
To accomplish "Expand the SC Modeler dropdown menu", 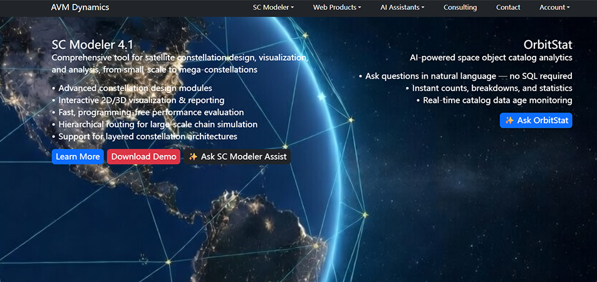I will (x=273, y=8).
